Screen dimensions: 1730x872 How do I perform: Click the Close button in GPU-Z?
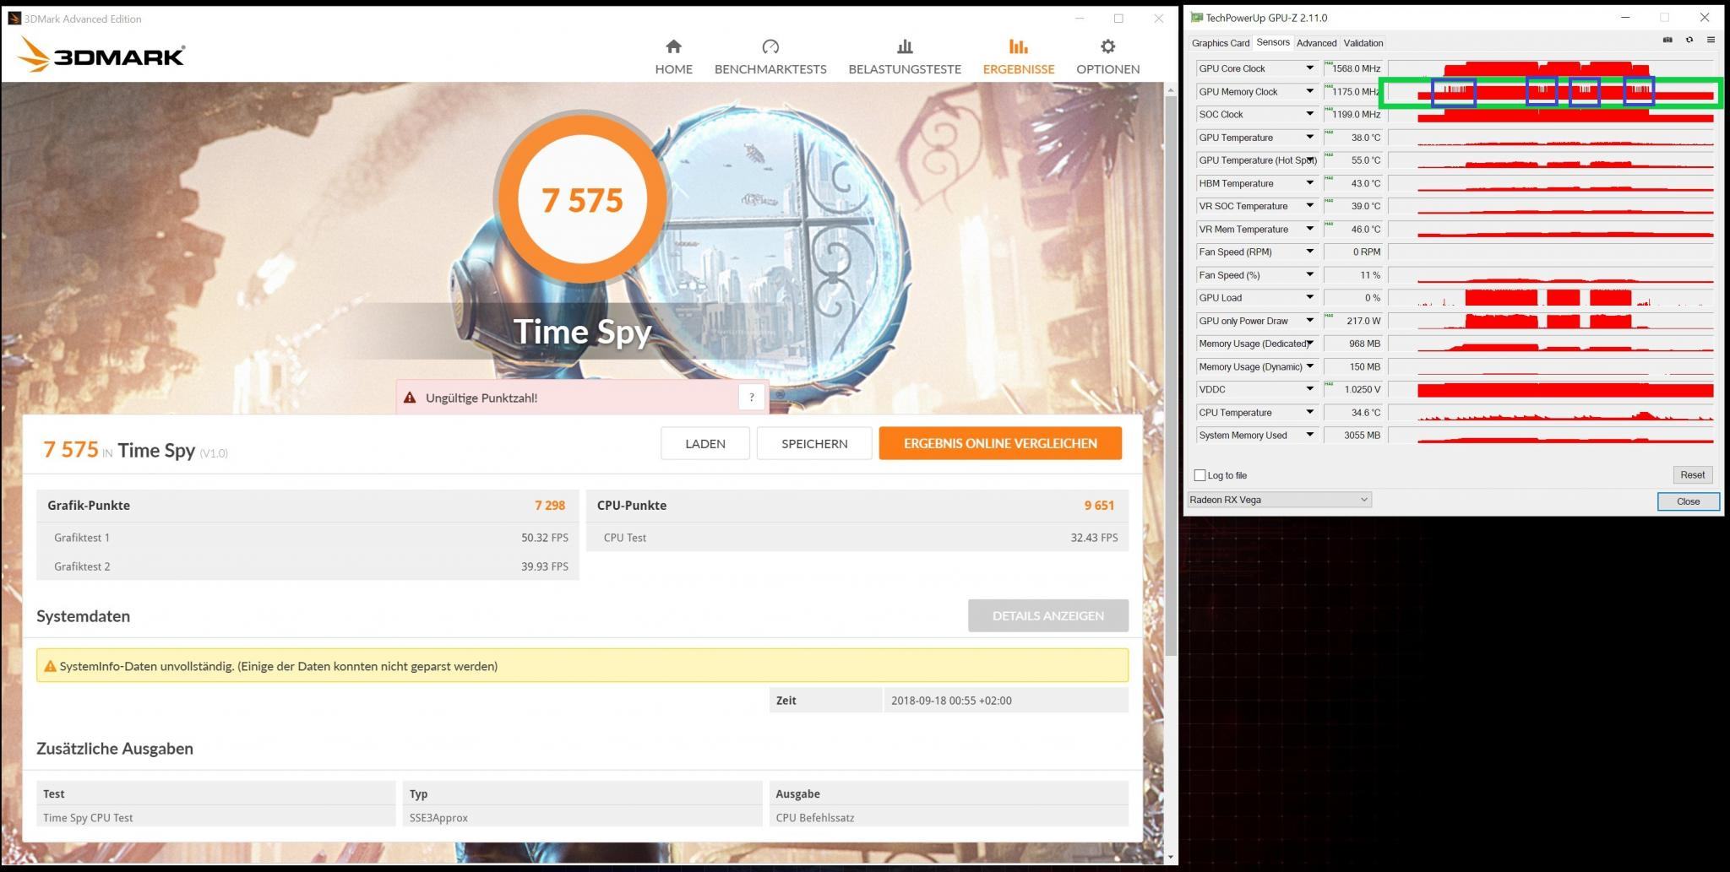pos(1688,501)
